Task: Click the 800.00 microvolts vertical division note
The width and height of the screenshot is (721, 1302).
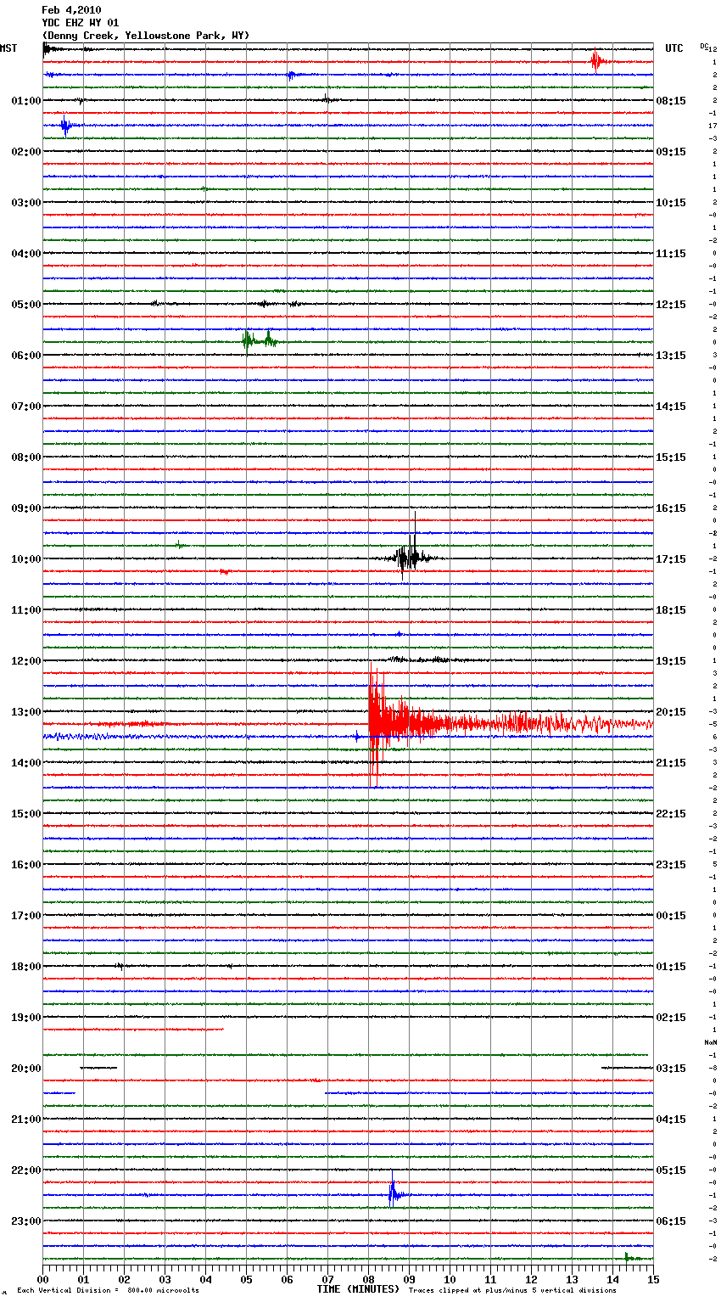Action: [108, 1291]
